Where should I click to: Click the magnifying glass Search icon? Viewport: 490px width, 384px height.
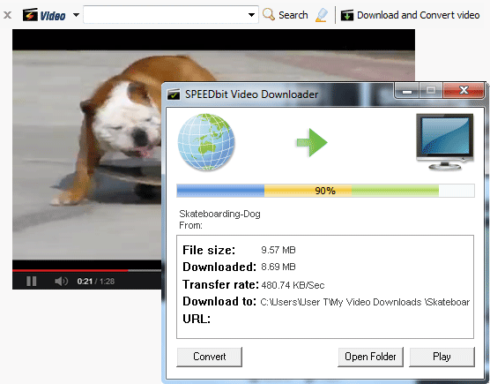coord(269,15)
